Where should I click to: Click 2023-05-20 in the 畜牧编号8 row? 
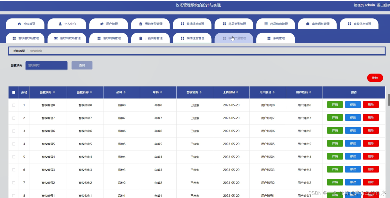[231, 105]
